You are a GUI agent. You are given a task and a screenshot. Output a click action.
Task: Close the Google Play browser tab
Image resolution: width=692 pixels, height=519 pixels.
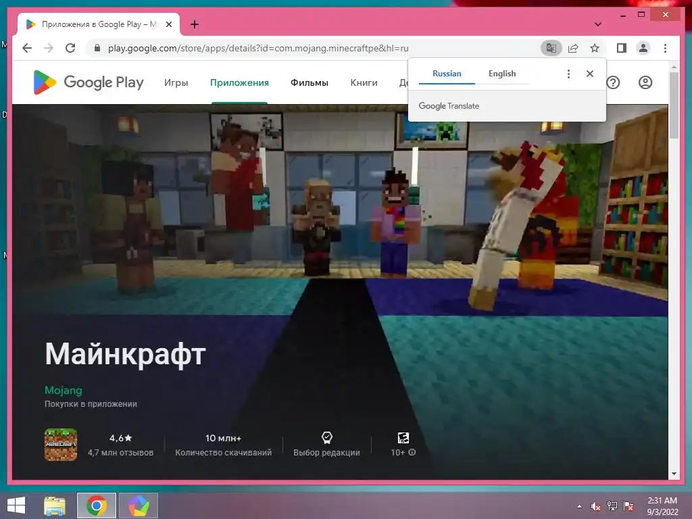pyautogui.click(x=169, y=24)
